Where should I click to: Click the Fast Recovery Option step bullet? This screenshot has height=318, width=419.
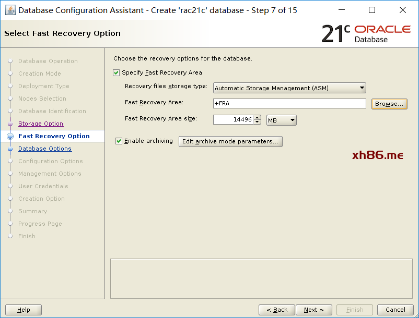click(10, 136)
